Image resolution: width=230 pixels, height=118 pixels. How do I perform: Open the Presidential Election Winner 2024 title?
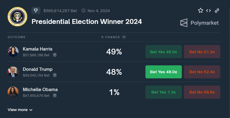(87, 22)
